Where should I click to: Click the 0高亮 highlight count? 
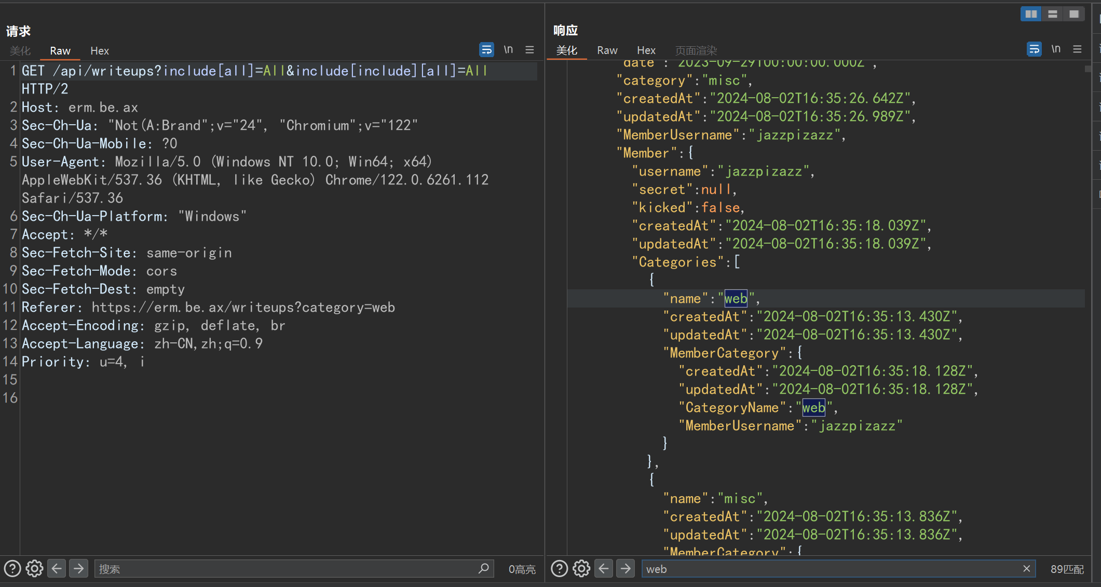point(522,569)
